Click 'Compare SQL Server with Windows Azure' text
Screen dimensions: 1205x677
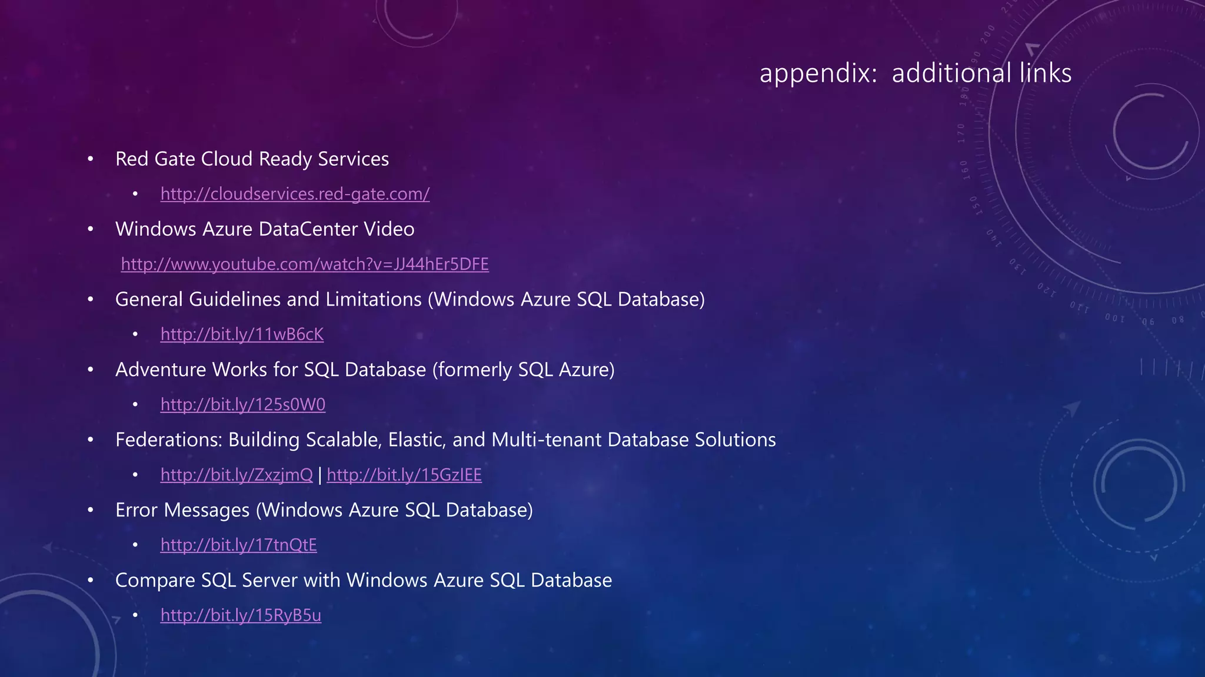364,580
